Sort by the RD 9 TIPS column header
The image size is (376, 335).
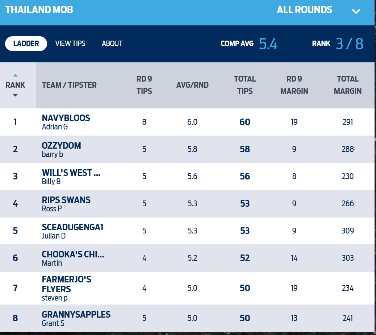coord(144,85)
